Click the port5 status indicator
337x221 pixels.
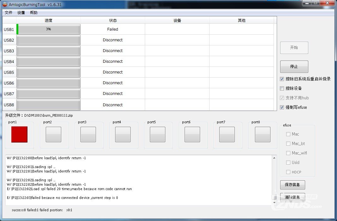[x=157, y=134]
